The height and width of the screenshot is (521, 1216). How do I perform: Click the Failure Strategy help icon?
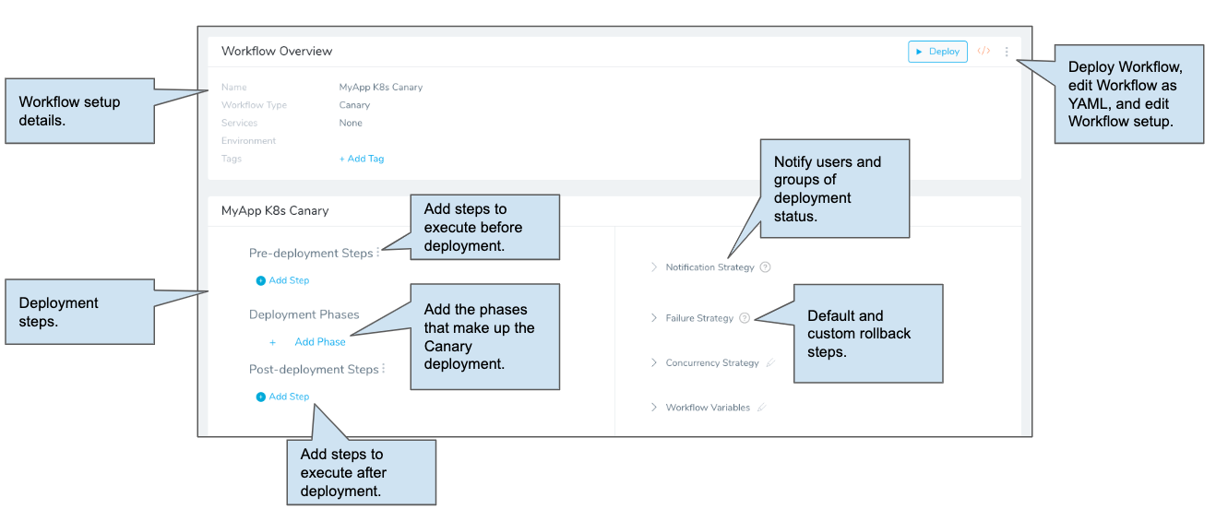click(745, 318)
